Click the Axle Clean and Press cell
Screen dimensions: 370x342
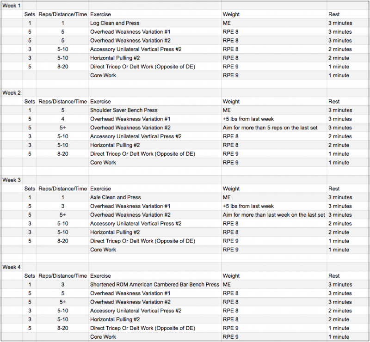[155, 197]
